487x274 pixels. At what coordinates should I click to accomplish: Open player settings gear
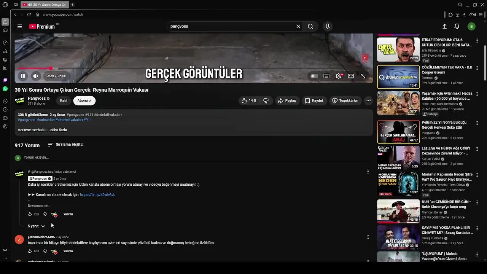(339, 76)
